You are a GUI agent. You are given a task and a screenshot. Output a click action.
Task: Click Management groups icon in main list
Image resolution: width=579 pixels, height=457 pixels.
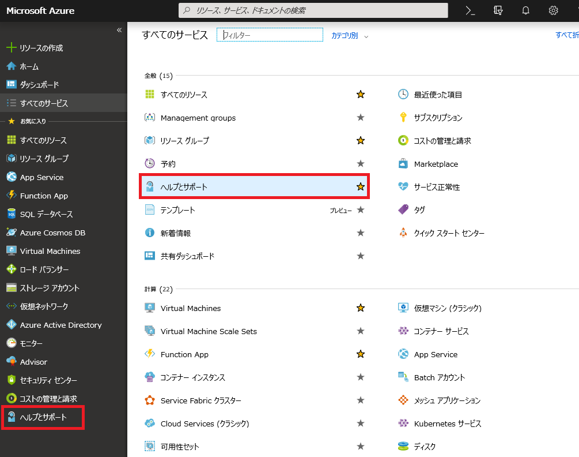[x=150, y=118]
